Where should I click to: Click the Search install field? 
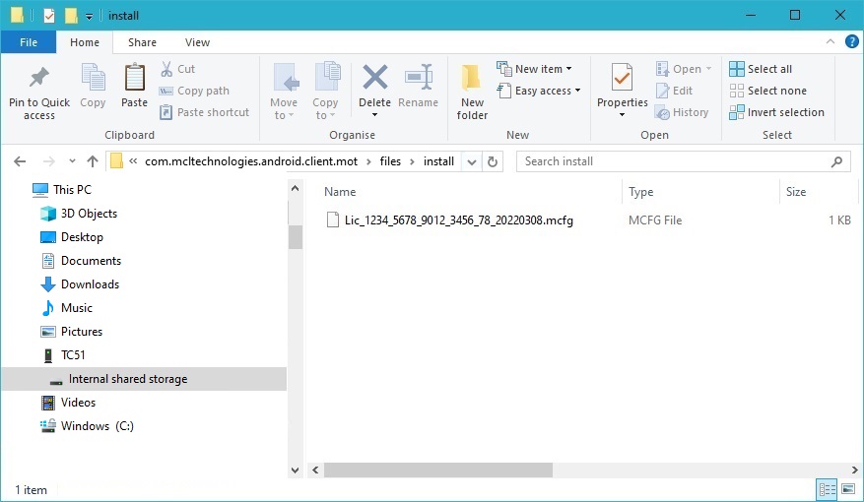[x=685, y=161]
